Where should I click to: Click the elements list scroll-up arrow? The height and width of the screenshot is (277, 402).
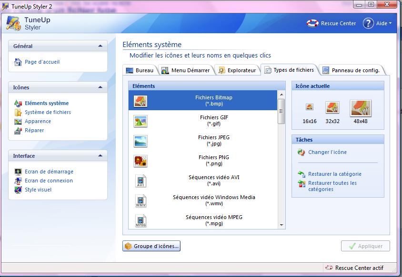(x=281, y=95)
